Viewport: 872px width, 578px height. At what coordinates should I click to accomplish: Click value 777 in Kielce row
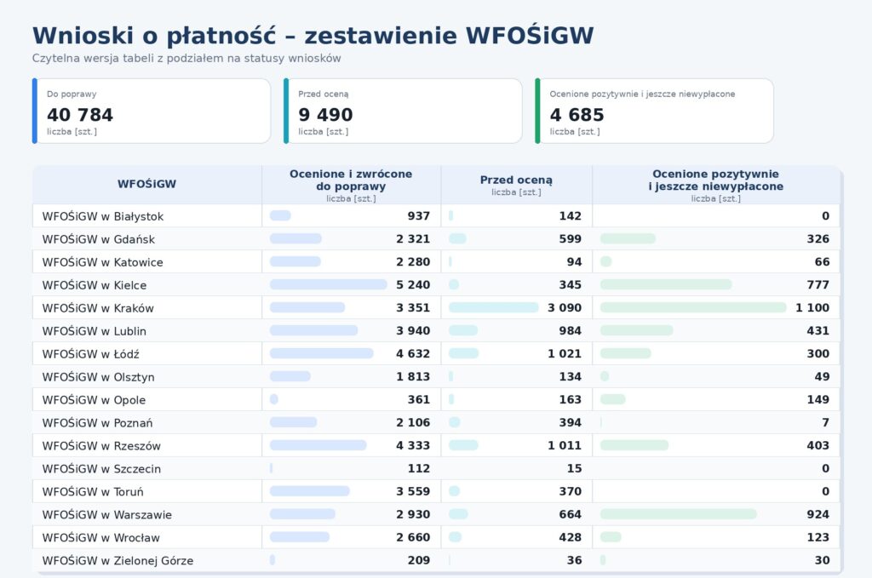pyautogui.click(x=818, y=284)
